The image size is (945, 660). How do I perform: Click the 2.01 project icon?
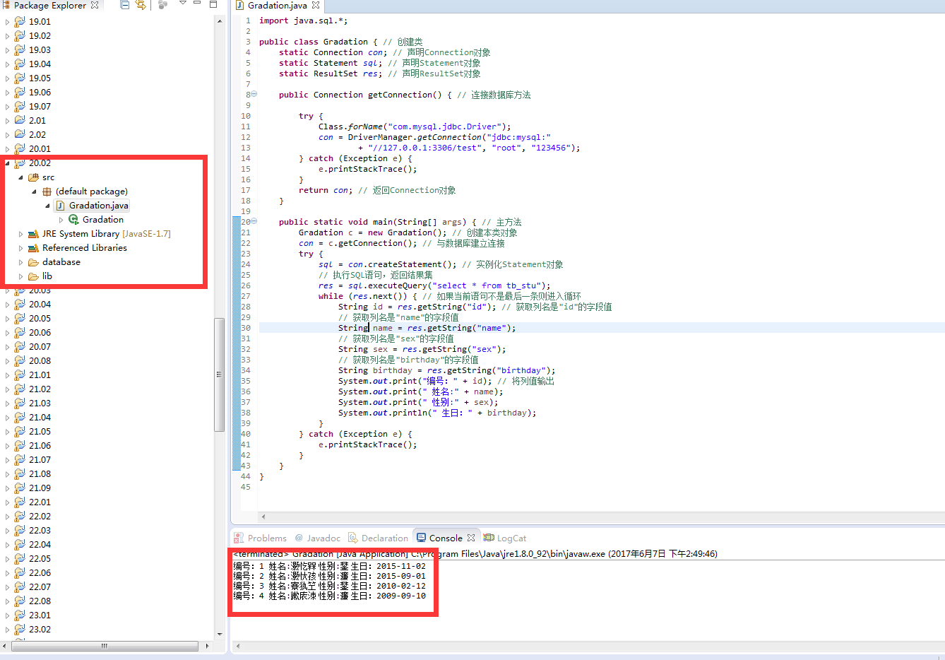(20, 121)
